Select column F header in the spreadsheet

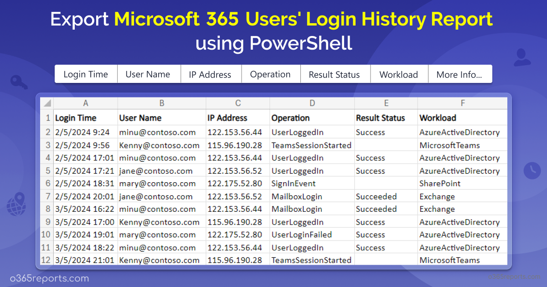[x=462, y=103]
